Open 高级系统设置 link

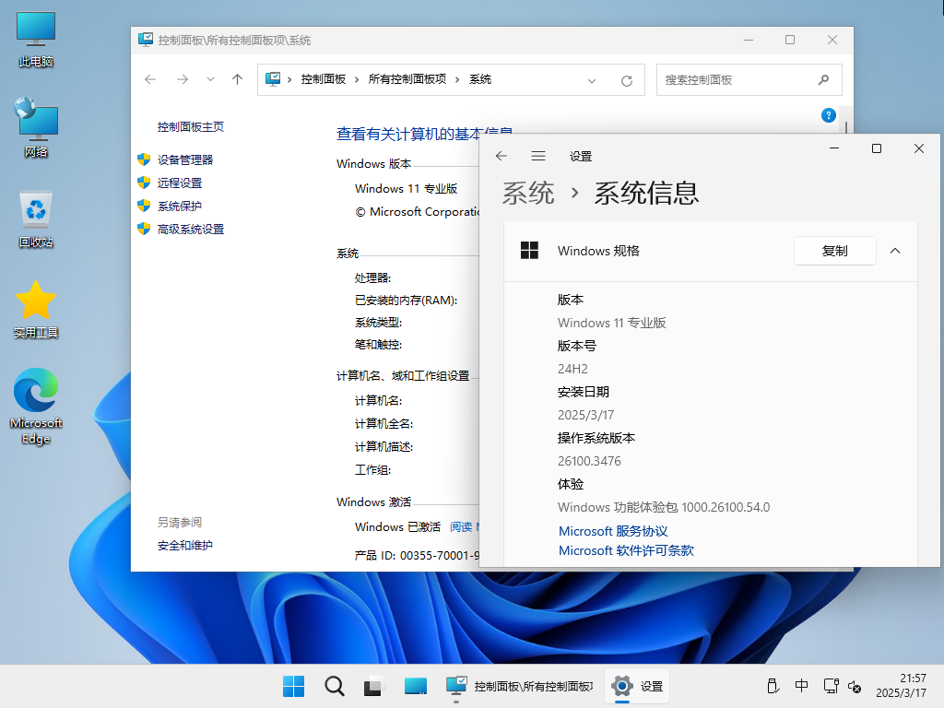coord(190,230)
